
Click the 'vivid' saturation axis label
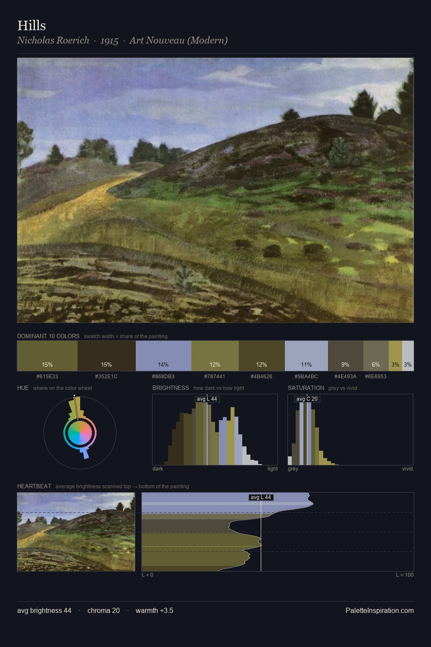click(407, 469)
